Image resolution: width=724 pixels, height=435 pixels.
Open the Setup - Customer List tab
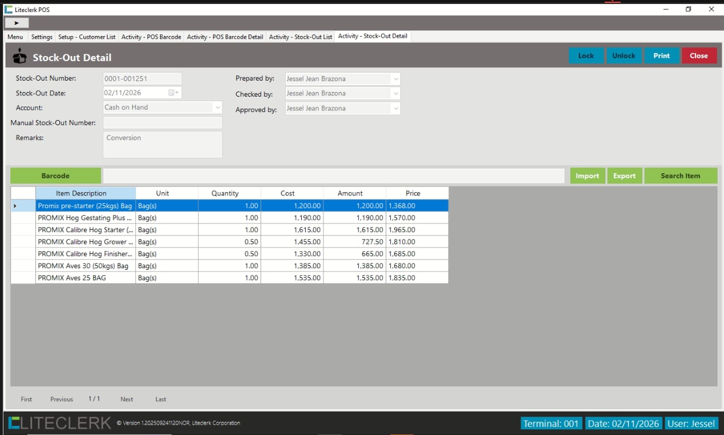pyautogui.click(x=87, y=37)
